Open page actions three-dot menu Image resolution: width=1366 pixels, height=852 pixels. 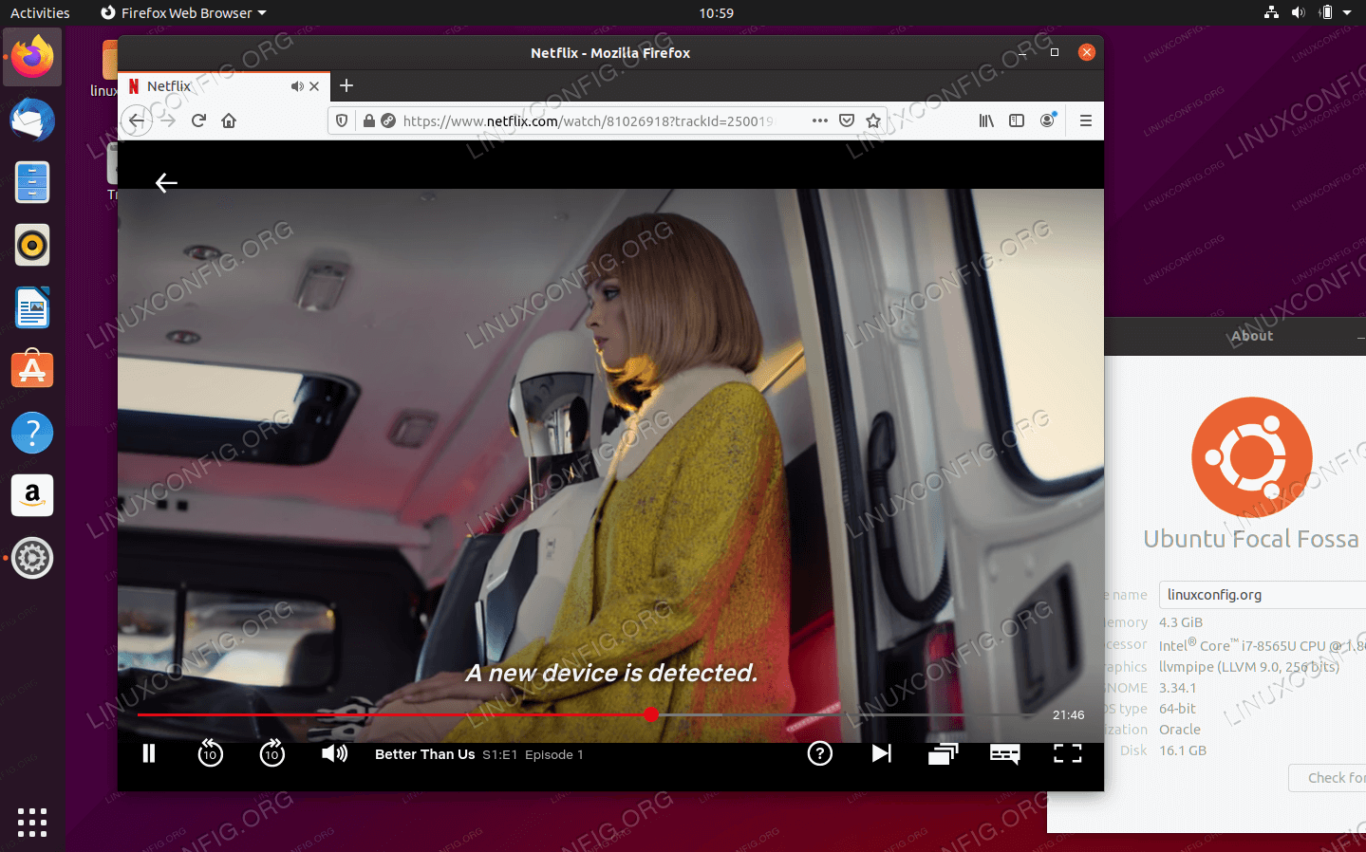pos(820,120)
